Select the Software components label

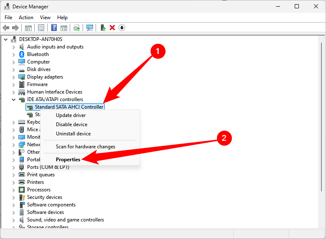point(51,205)
